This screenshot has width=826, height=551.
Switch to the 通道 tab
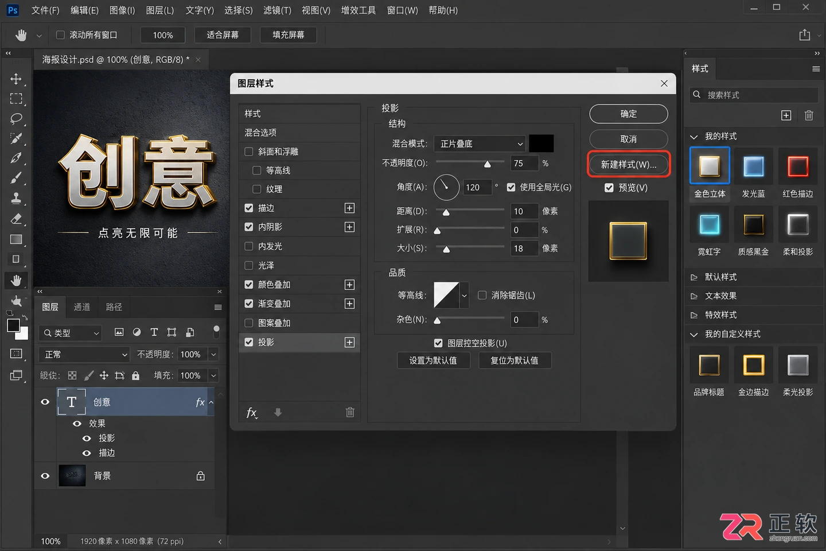click(82, 307)
